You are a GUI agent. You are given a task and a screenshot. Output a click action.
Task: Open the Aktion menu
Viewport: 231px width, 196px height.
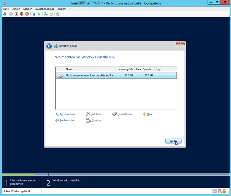pos(16,9)
